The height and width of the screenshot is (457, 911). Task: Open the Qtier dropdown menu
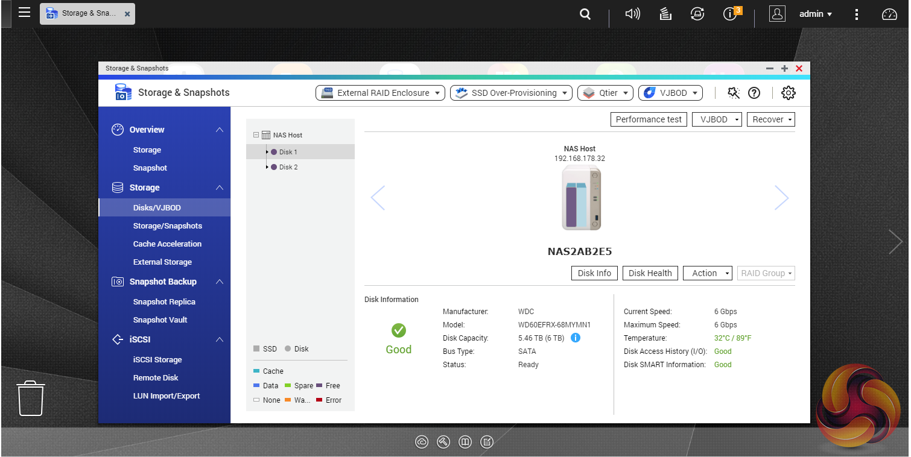[606, 93]
